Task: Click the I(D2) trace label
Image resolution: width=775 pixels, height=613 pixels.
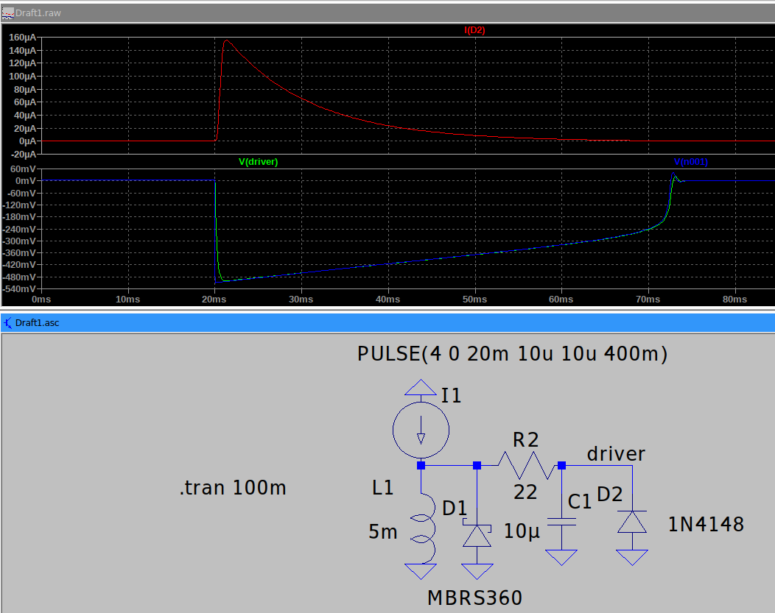Action: pos(474,30)
